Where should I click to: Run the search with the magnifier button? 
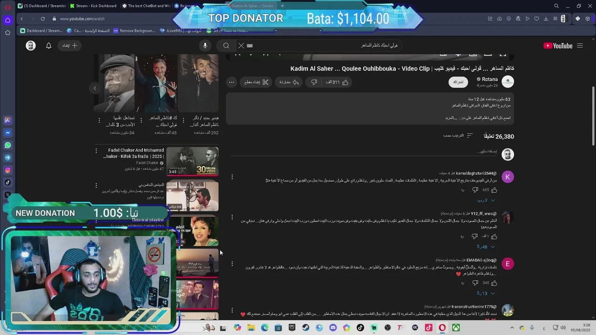(x=226, y=46)
